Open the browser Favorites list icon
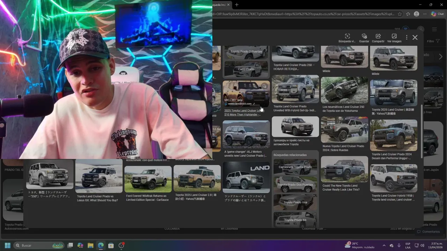 pos(408,14)
